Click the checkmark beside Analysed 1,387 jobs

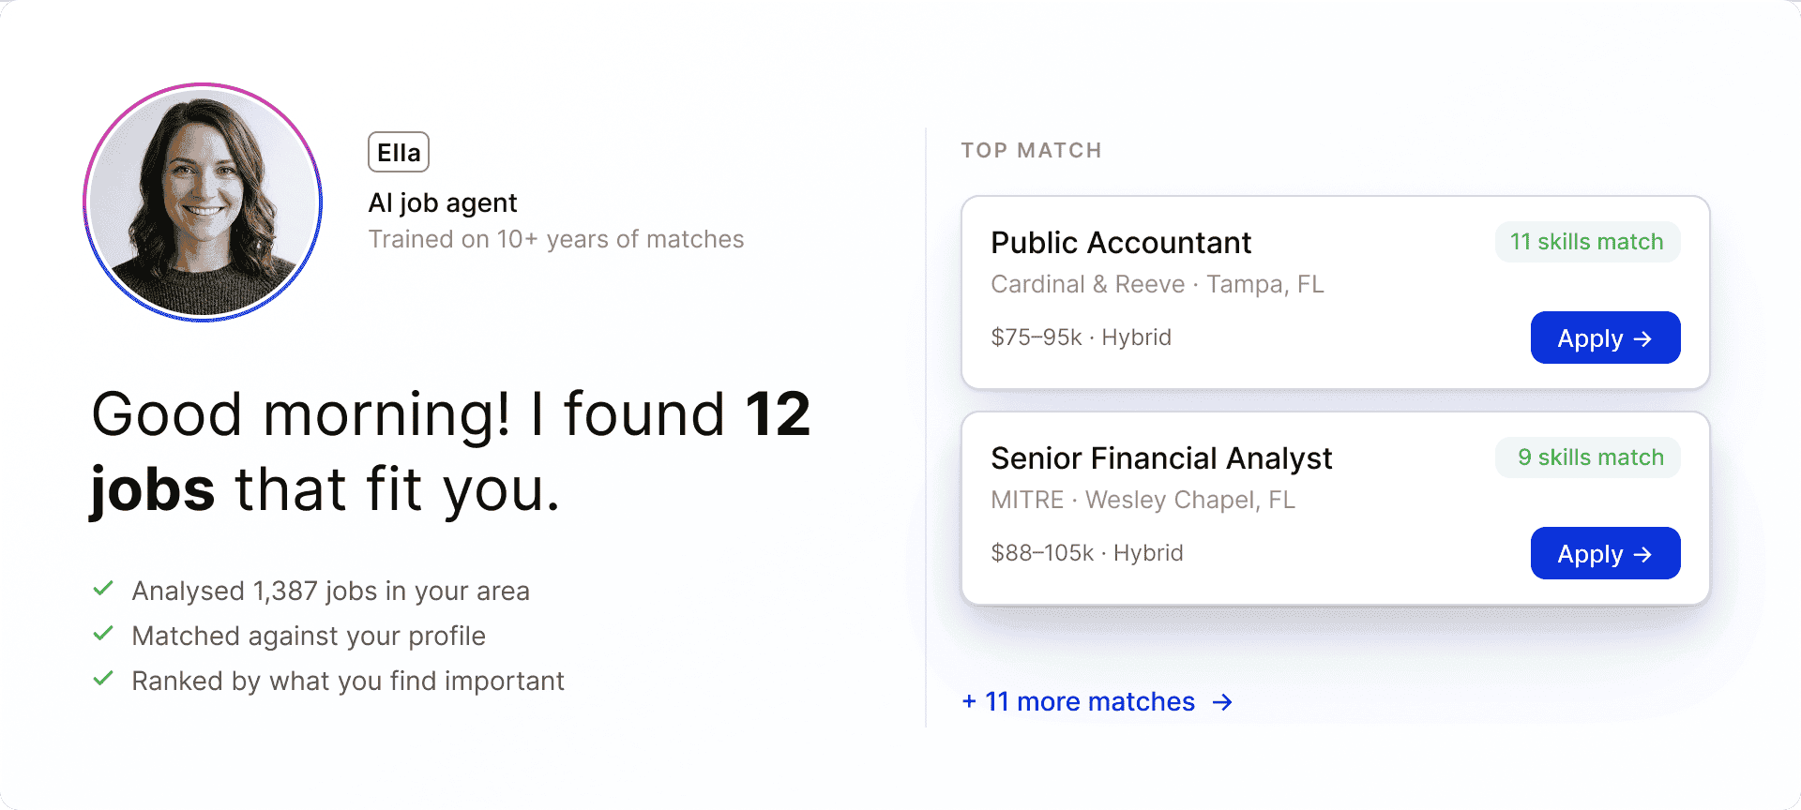103,589
